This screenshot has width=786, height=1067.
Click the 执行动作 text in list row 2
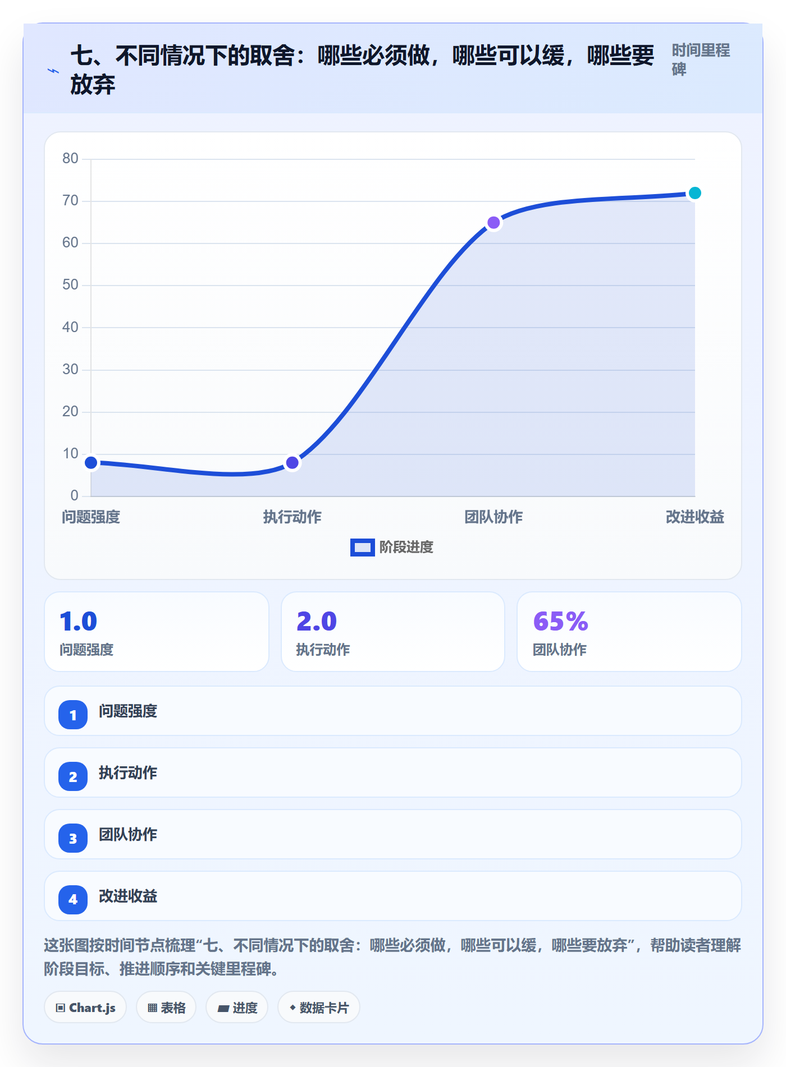coord(128,773)
